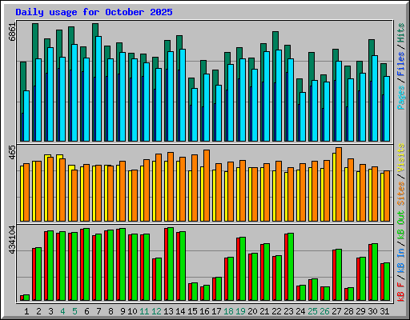The height and width of the screenshot is (320, 410).
Task: Click day label 24 on x-axis
Action: tap(300, 311)
